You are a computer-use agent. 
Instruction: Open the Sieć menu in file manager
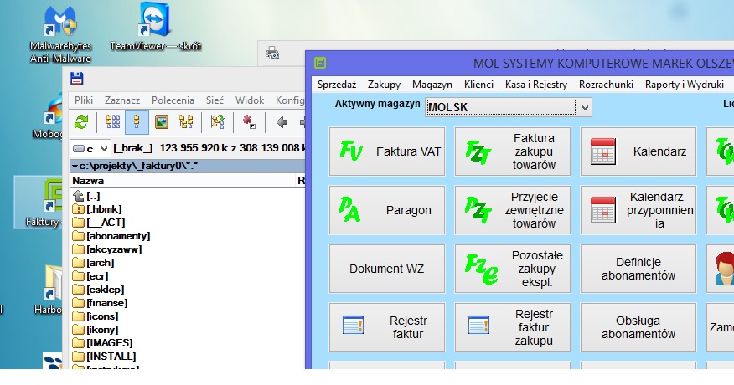tap(215, 100)
